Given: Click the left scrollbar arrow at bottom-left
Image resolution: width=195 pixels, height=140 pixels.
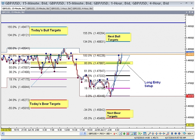Looking at the screenshot, I should click(3, 133).
